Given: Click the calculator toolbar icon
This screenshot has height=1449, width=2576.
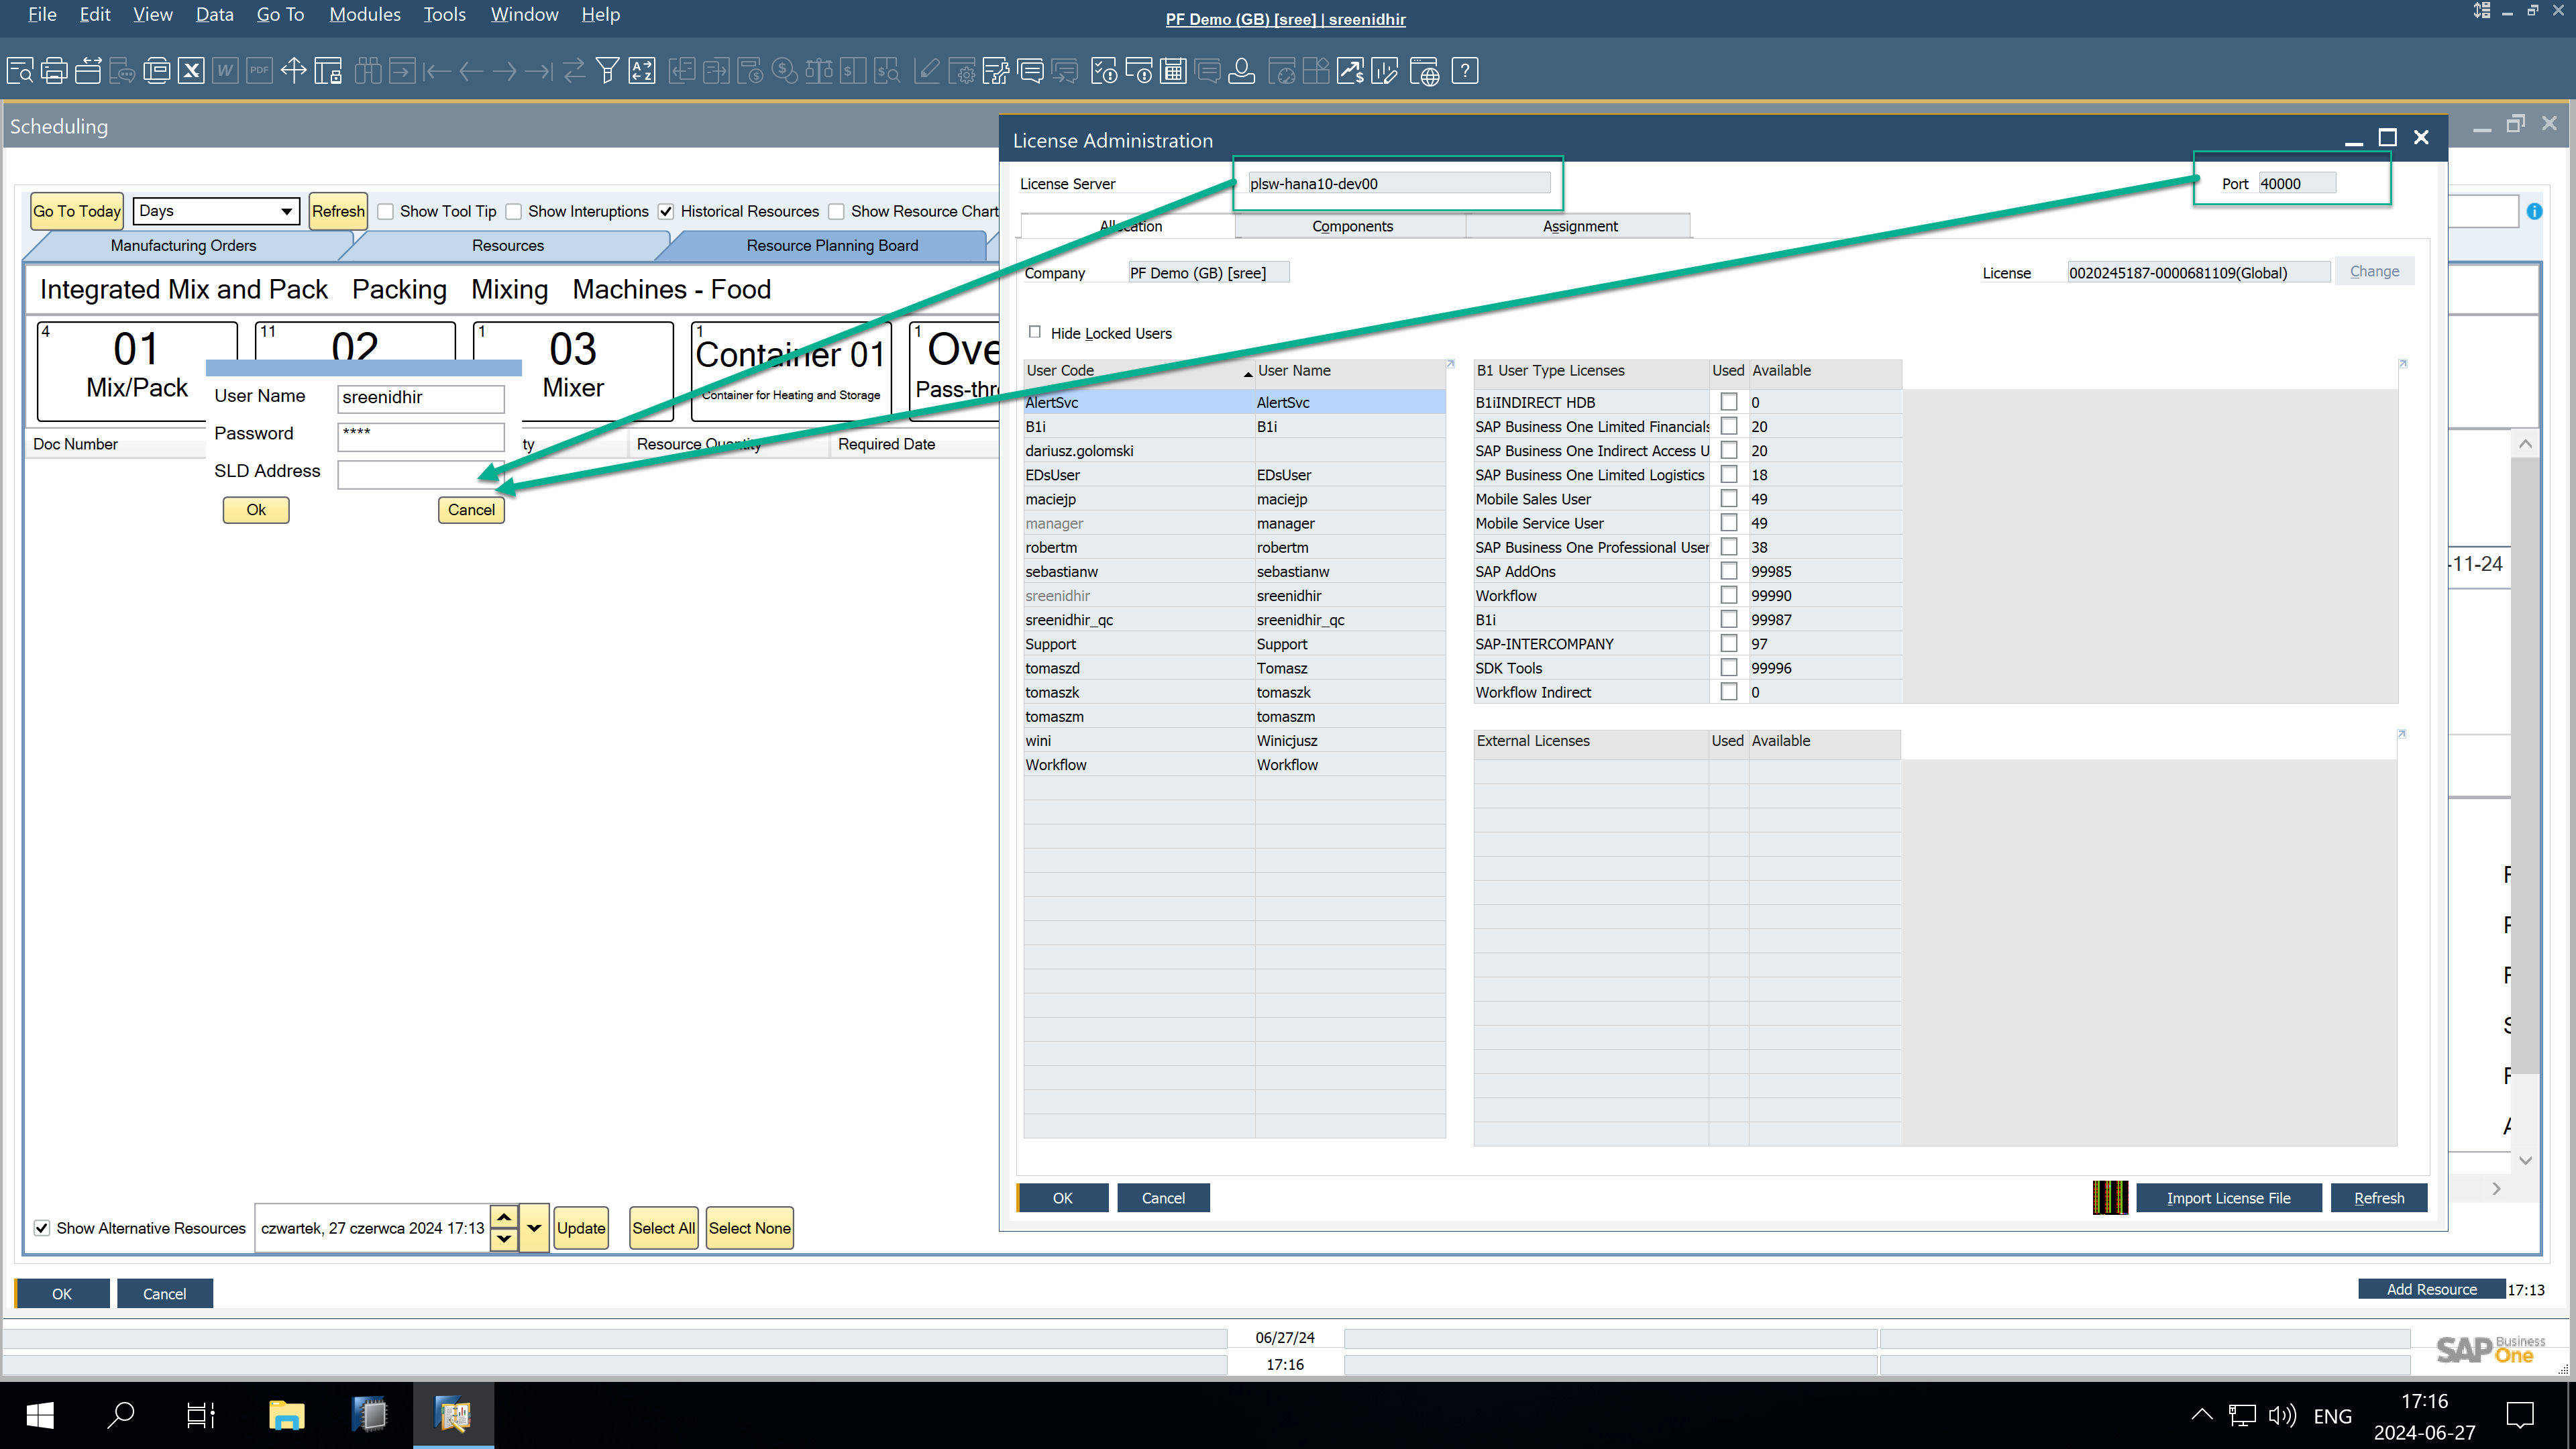Looking at the screenshot, I should [1173, 71].
